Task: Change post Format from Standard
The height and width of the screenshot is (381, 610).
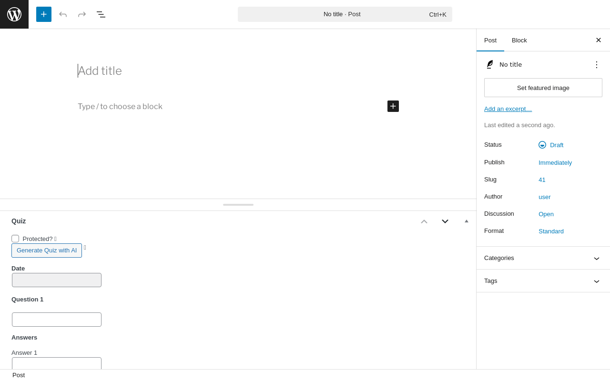Action: [x=551, y=231]
